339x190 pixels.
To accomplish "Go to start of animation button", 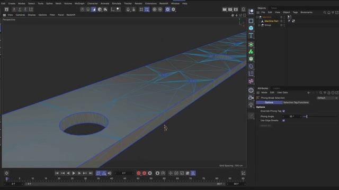I will 57,173.
